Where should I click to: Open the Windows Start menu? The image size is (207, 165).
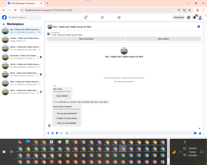[4, 152]
